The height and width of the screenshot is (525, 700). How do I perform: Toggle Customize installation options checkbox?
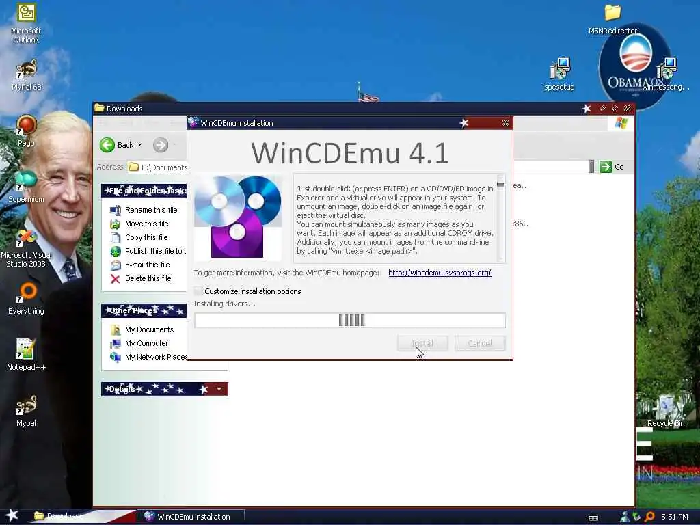point(198,291)
